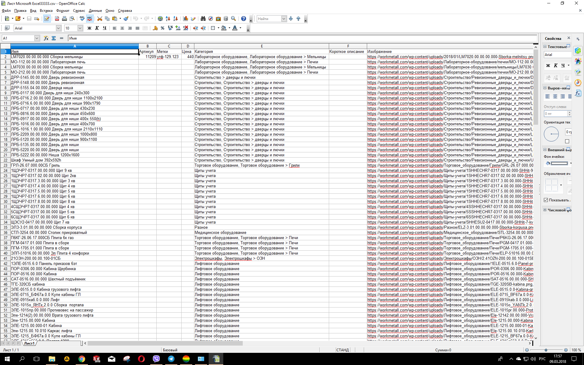Toggle AutoSpellcheck icon

point(90,19)
